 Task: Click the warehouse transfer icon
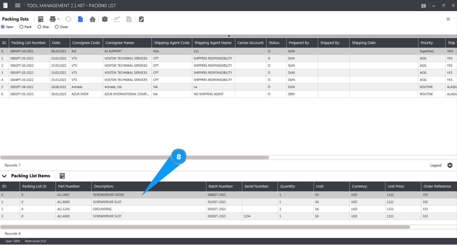click(x=93, y=19)
